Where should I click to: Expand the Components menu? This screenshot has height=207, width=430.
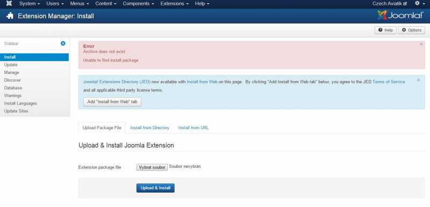click(x=138, y=4)
